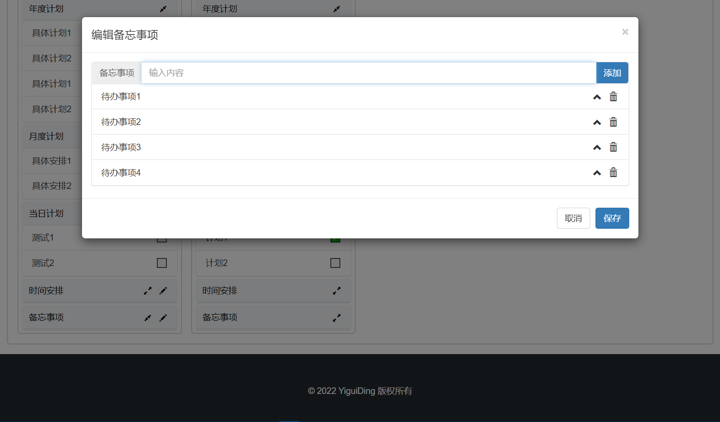Move 待办事项3 up one position

(x=597, y=148)
